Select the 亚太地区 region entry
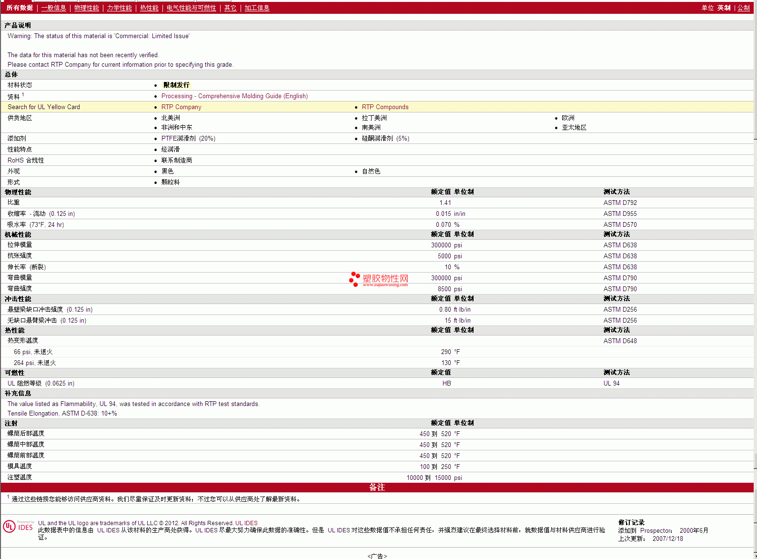757x559 pixels. [574, 127]
